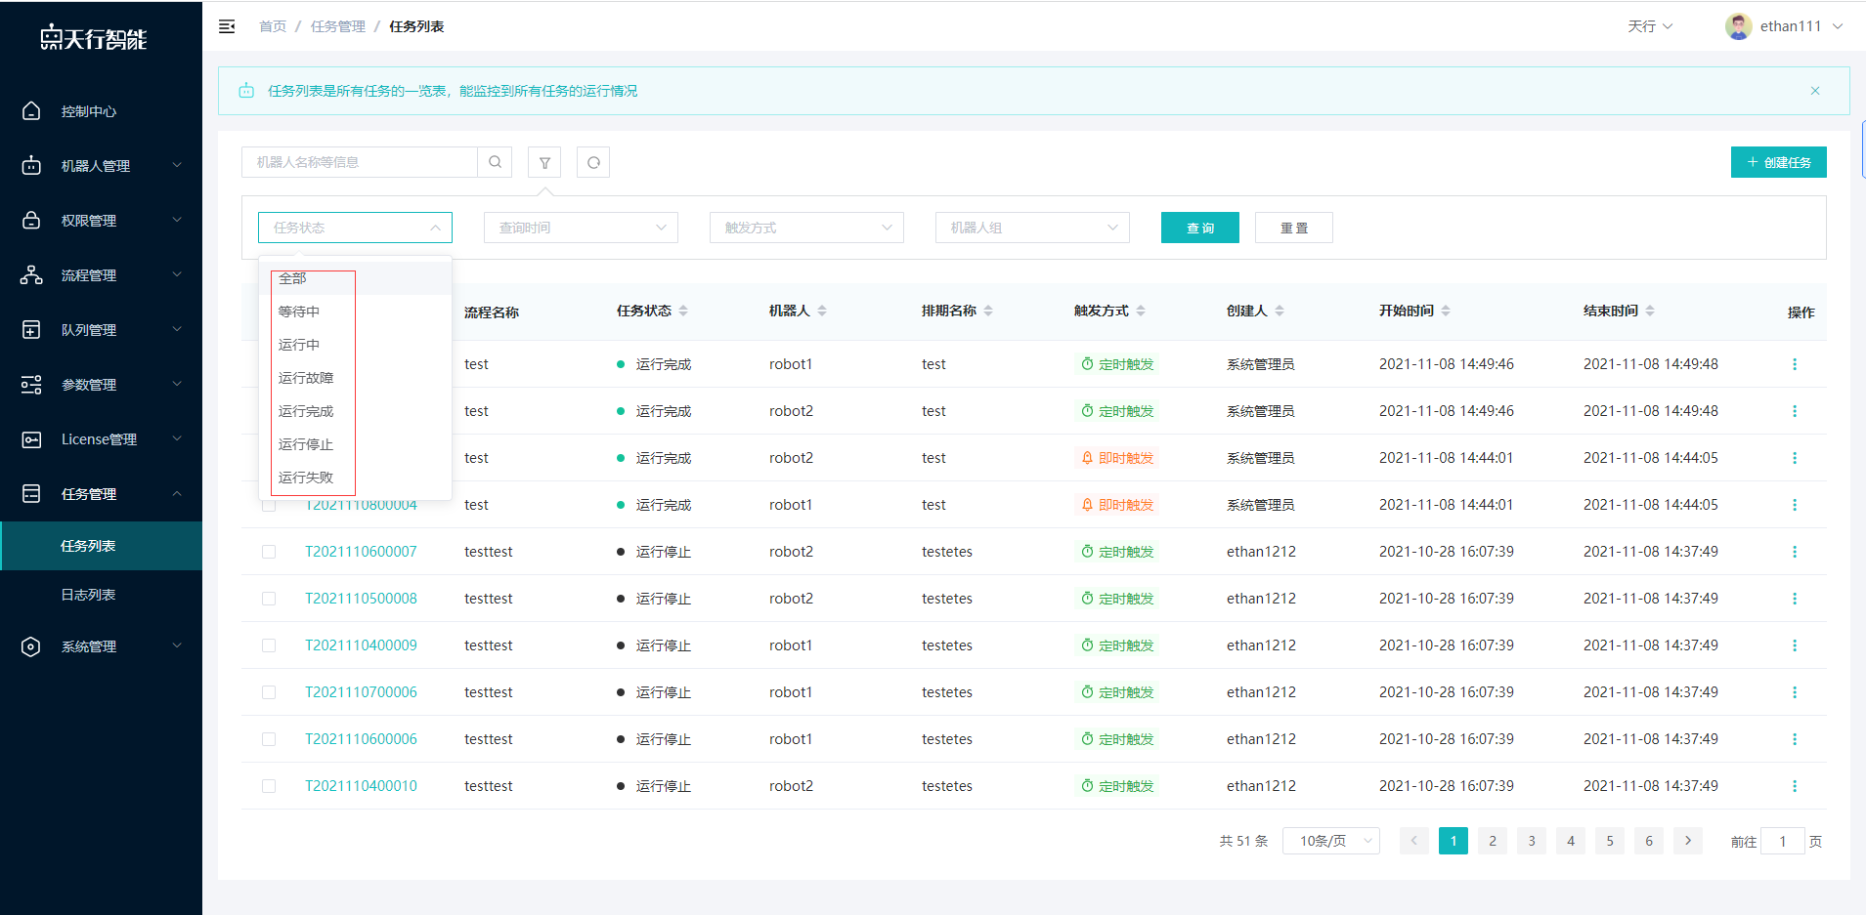Viewport: 1866px width, 915px height.
Task: Click the 重置 button
Action: click(x=1293, y=228)
